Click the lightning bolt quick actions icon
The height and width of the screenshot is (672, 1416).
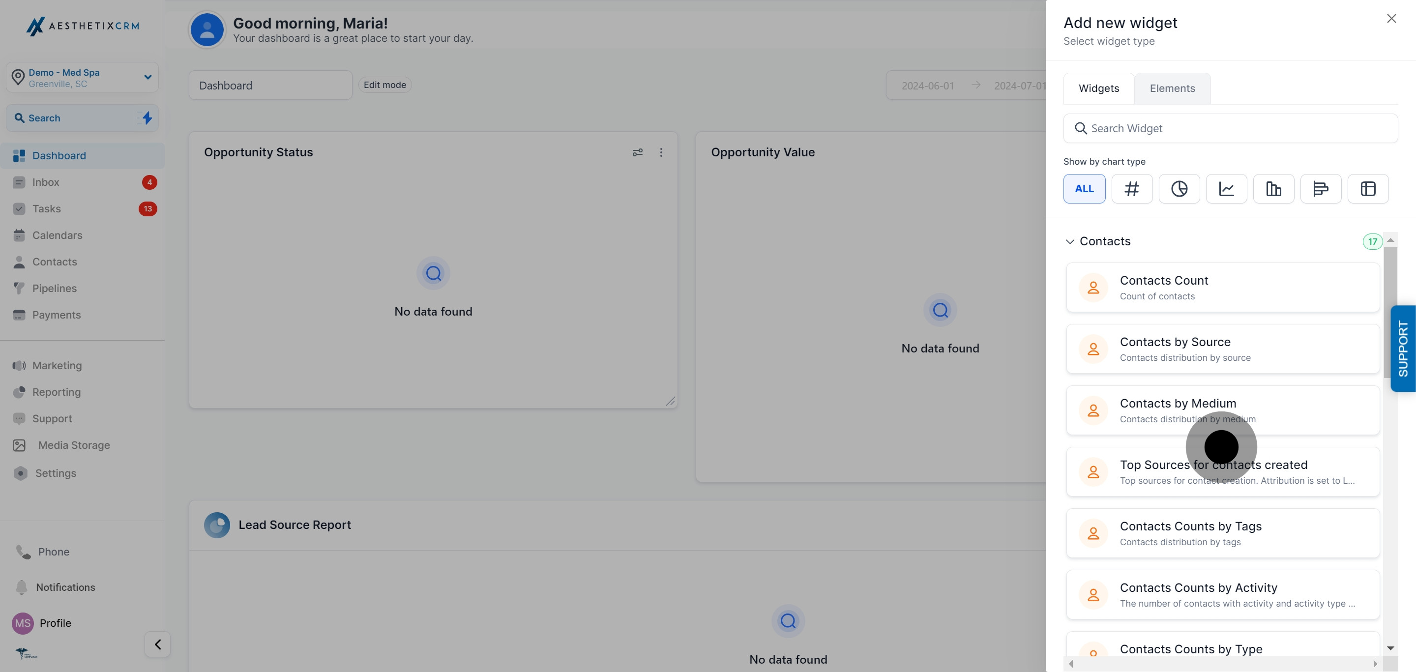(147, 117)
